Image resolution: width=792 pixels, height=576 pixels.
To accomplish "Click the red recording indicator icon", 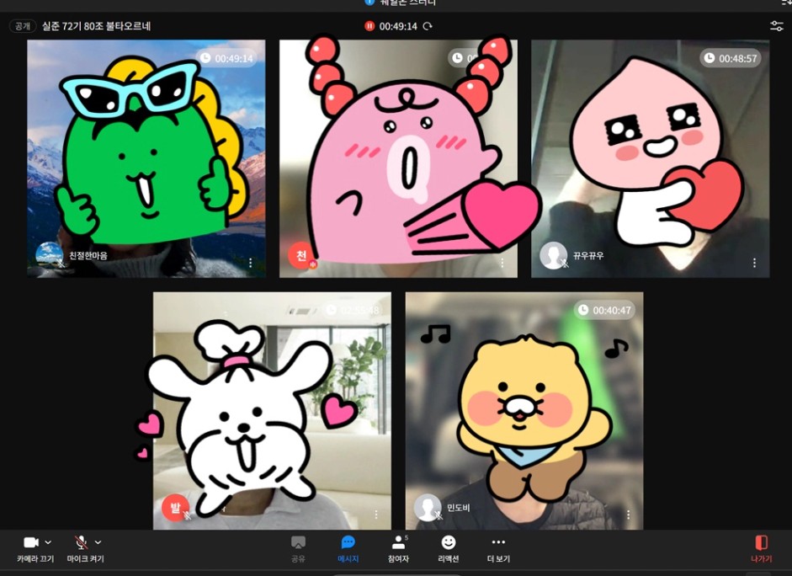I will pos(369,26).
